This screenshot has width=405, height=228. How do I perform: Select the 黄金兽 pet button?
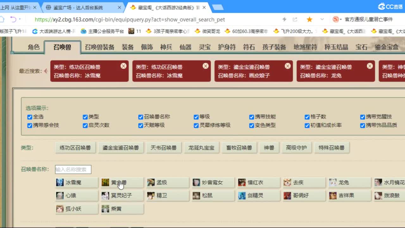122,182
